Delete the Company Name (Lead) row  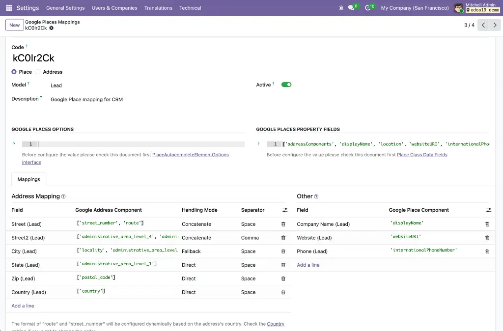[487, 224]
